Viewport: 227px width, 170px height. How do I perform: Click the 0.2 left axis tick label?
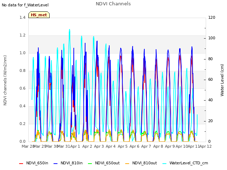[x=22, y=124]
